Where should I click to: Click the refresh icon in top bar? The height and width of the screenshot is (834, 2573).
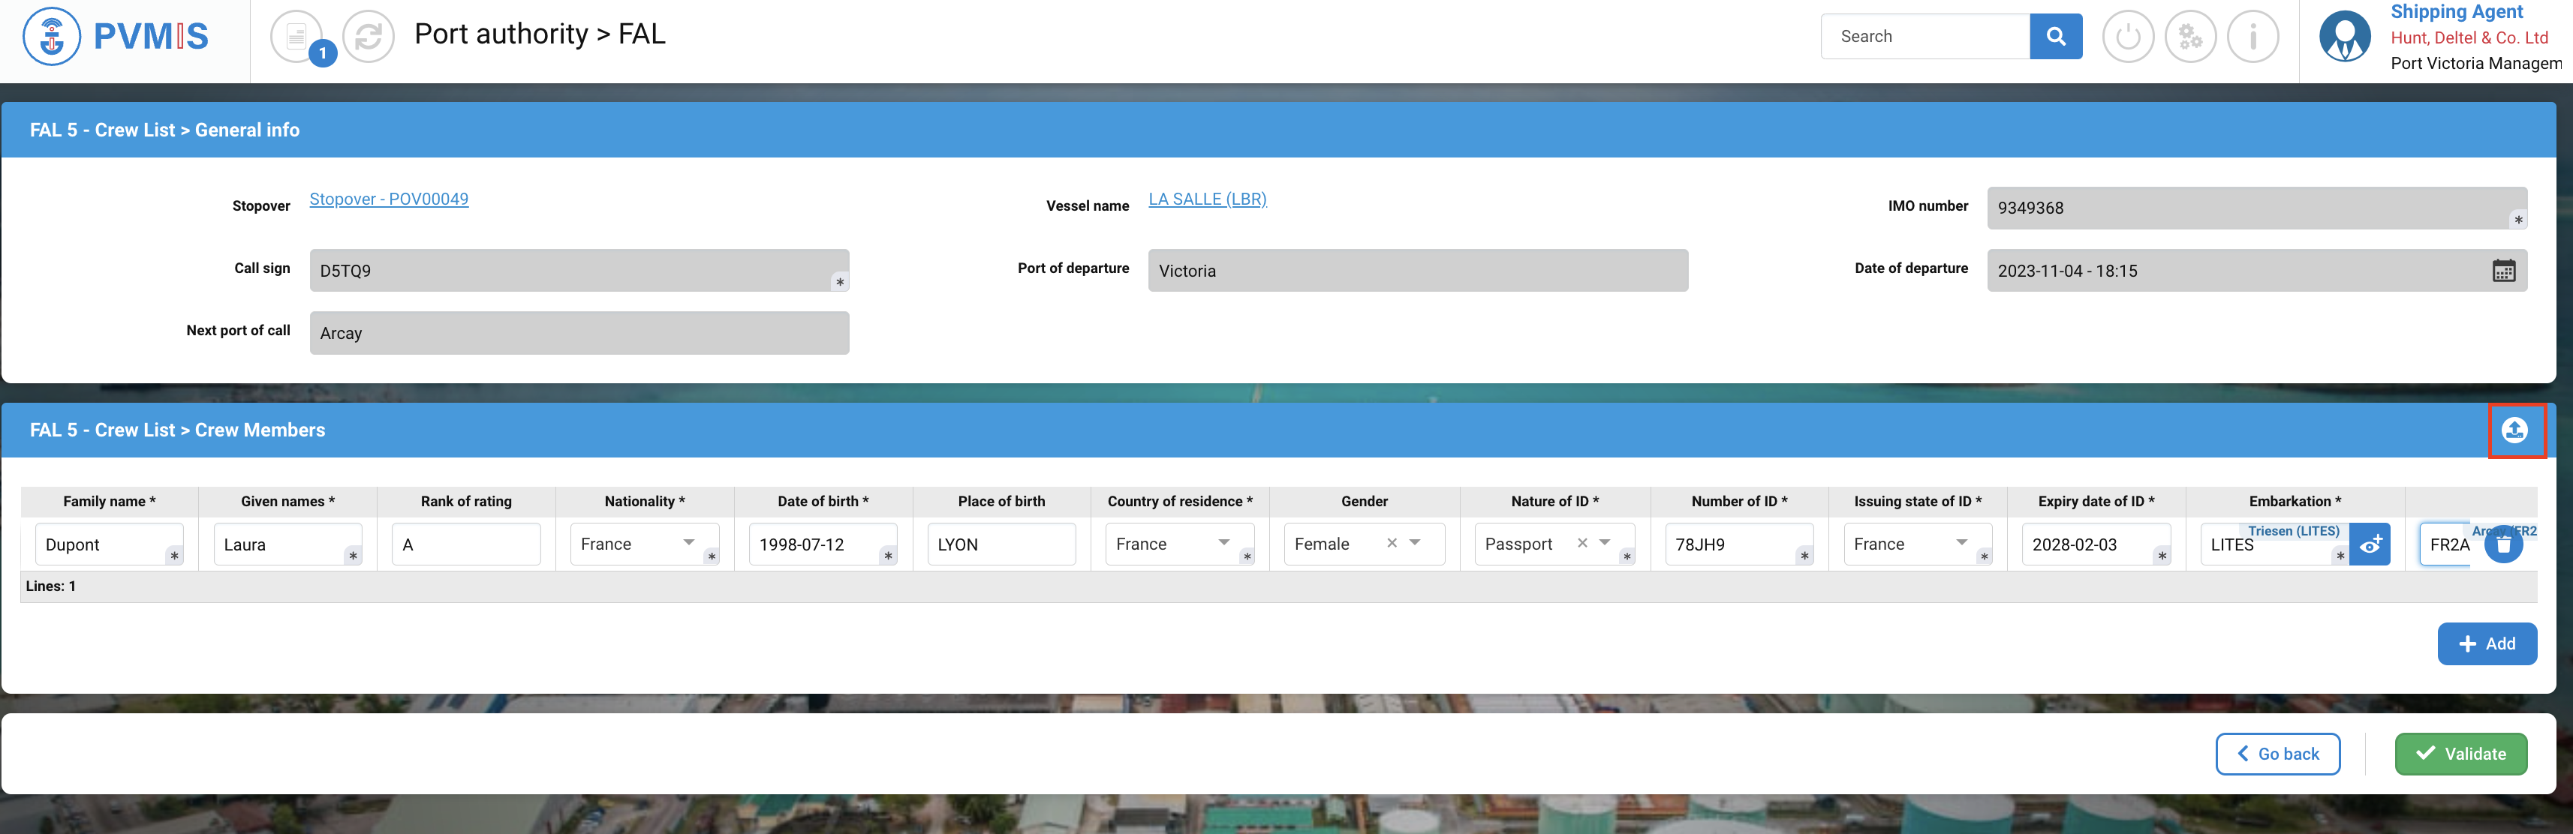(369, 37)
